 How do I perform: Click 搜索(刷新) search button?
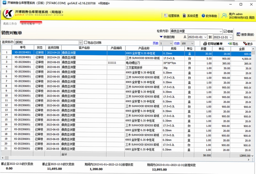[245, 34]
